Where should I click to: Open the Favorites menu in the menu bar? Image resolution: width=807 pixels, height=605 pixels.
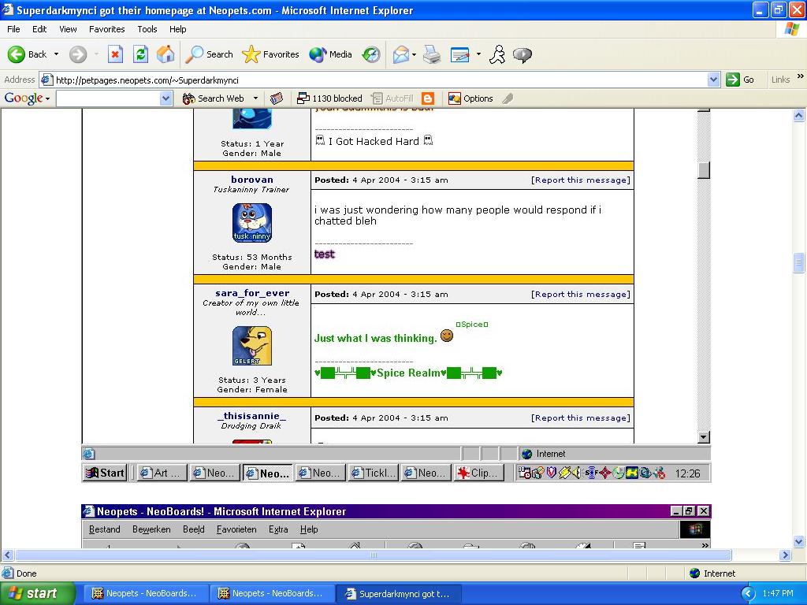click(106, 29)
